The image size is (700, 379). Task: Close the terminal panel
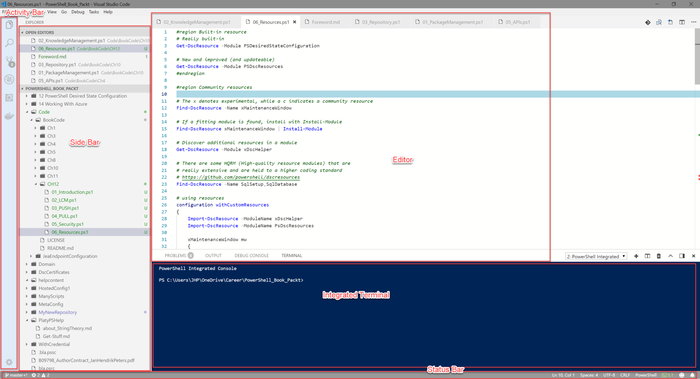click(693, 256)
